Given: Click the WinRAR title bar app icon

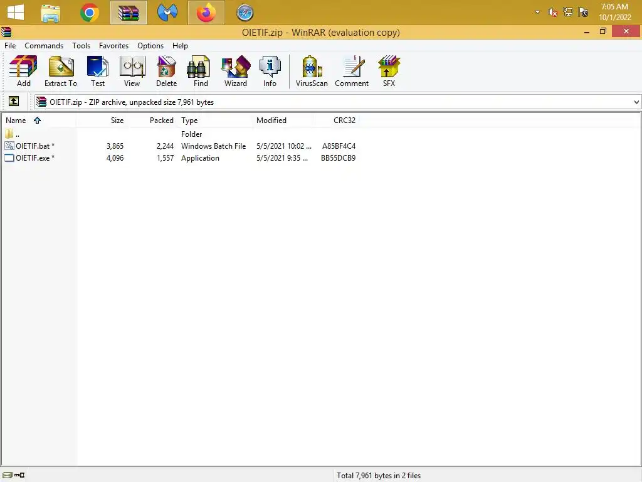Looking at the screenshot, I should coord(6,32).
